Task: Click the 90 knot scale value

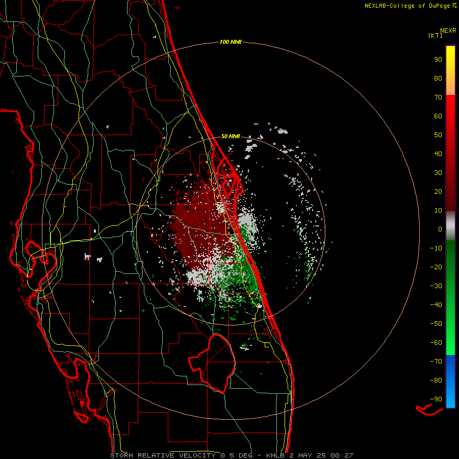Action: (x=438, y=59)
